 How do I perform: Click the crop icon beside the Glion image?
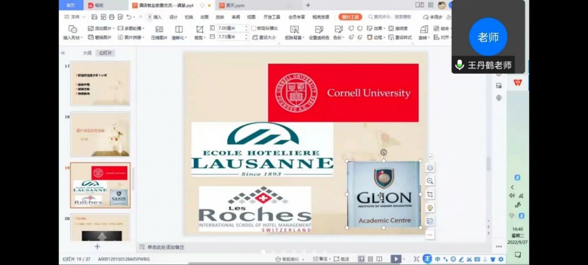coord(430,194)
